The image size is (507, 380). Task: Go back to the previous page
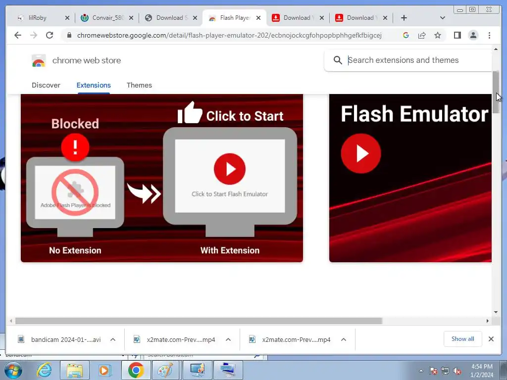[18, 35]
